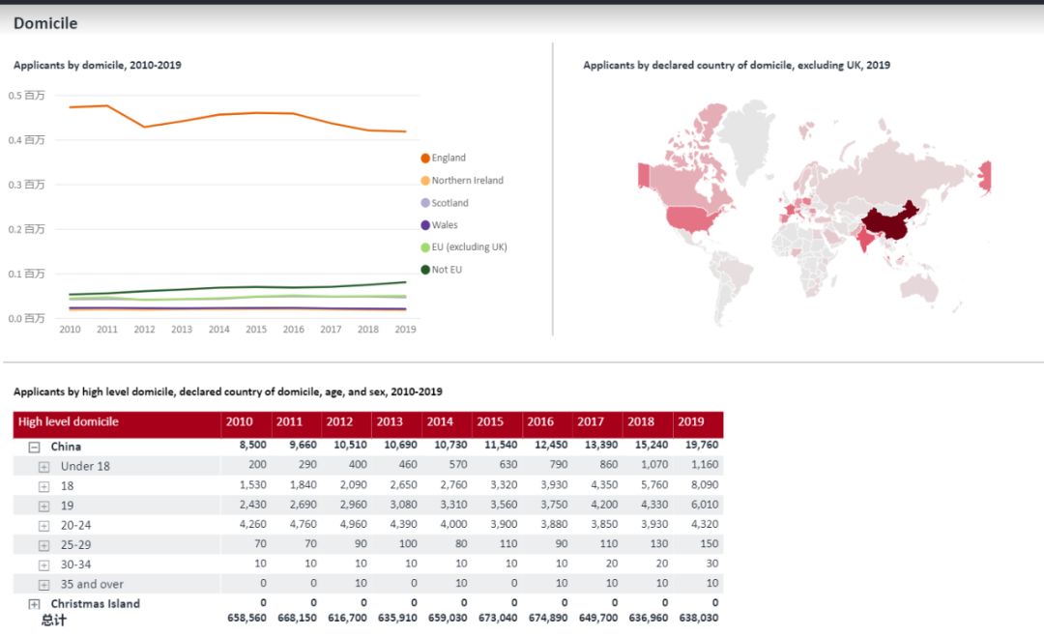
Task: Select Wales purple legend marker
Action: click(425, 225)
